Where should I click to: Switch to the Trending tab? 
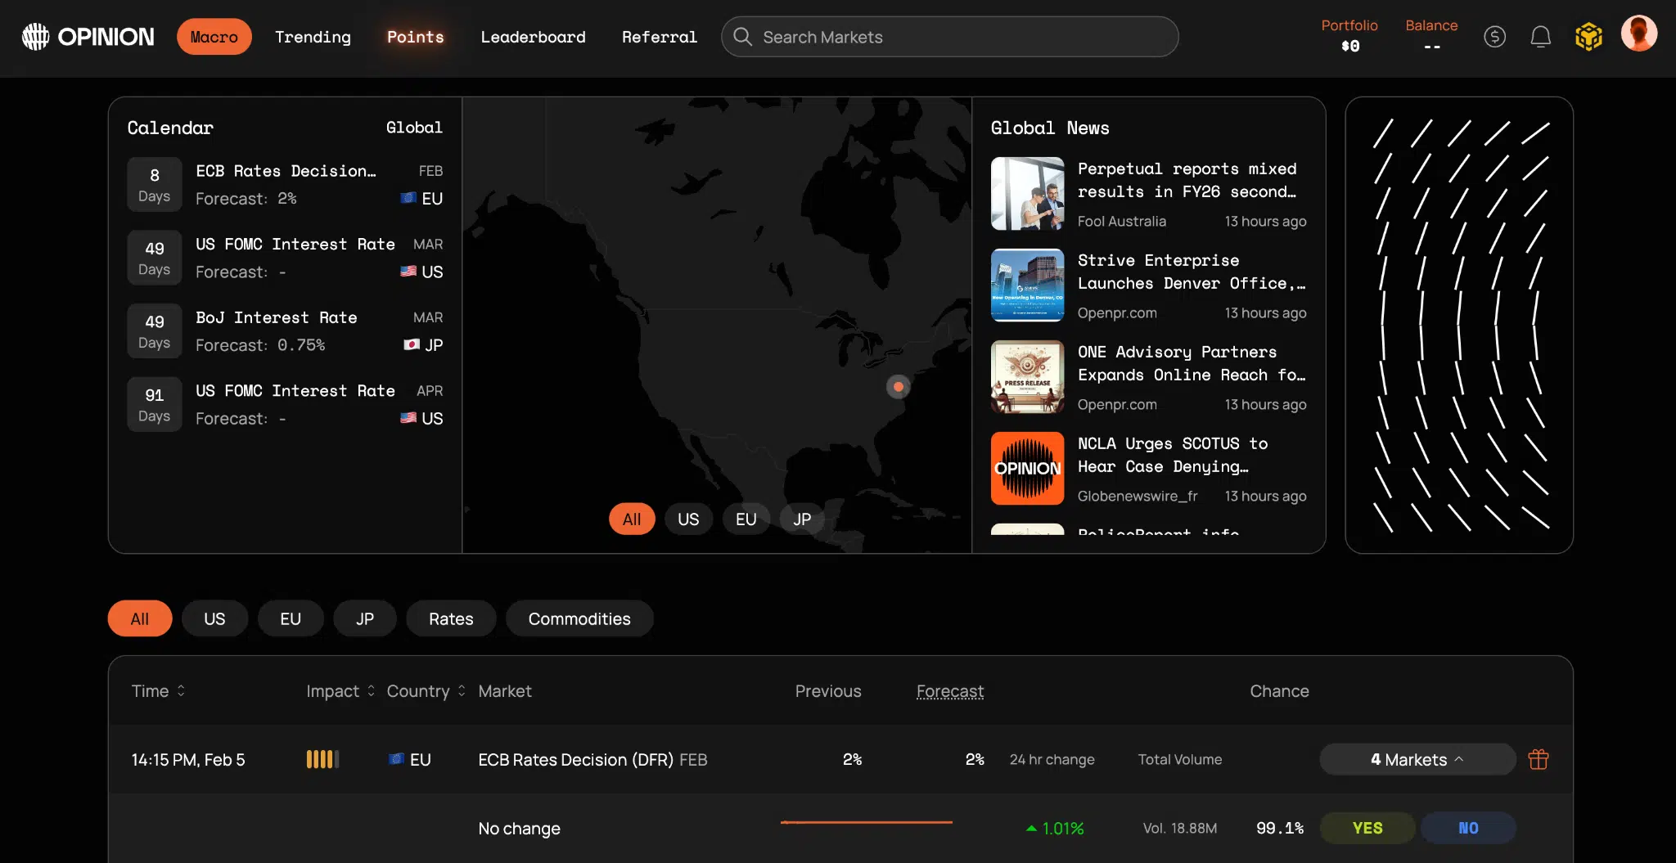313,37
